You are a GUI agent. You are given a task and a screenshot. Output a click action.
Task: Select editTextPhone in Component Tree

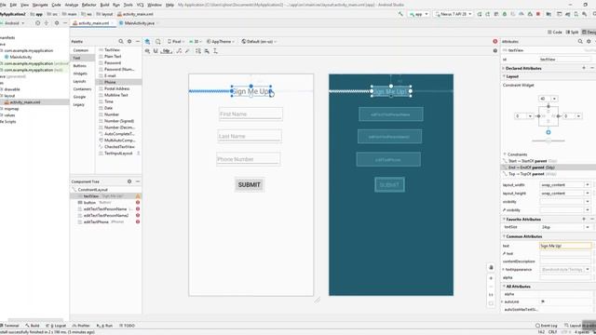tap(96, 221)
